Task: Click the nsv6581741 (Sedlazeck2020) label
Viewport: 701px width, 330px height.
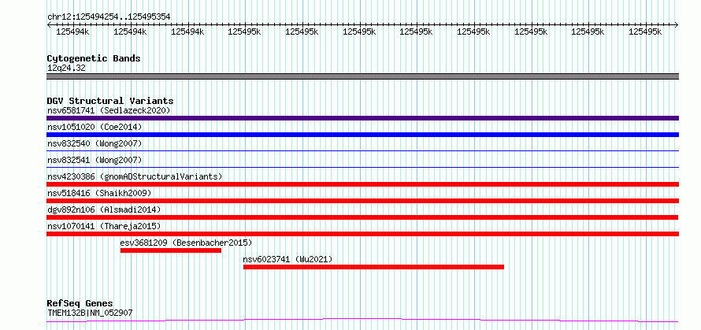Action: 109,110
